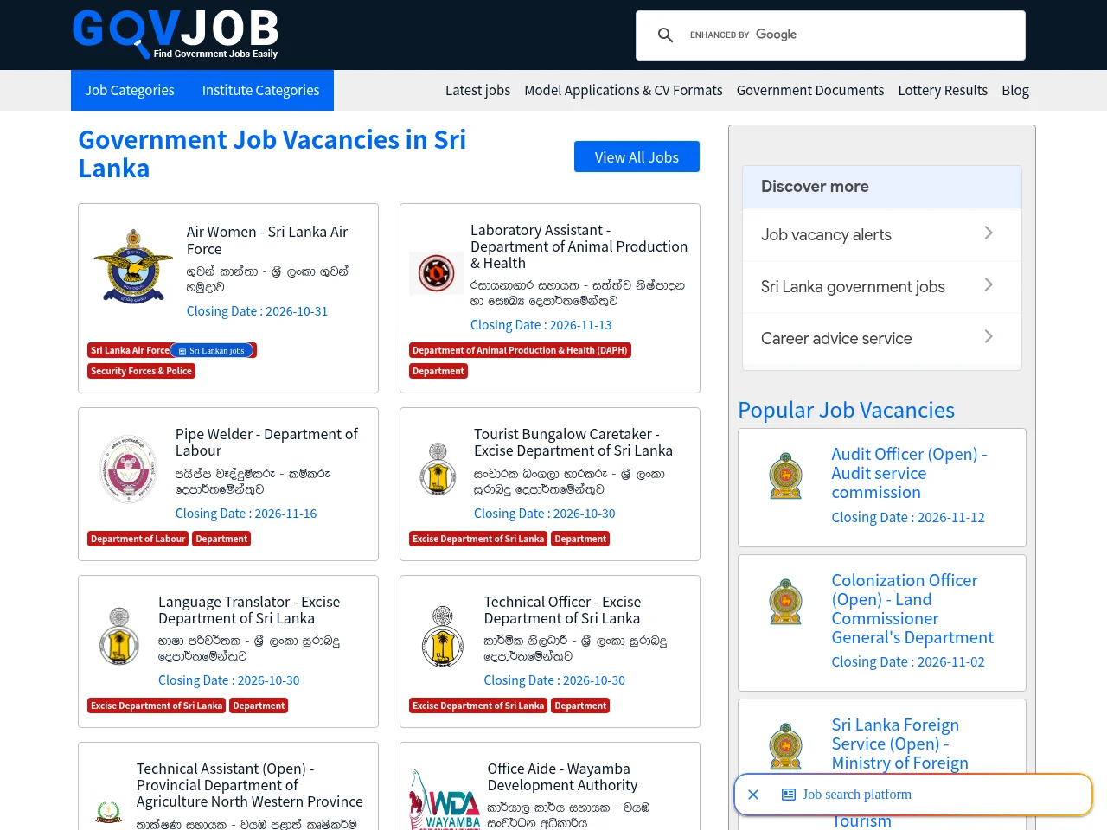1107x830 pixels.
Task: Open the Institute Categories menu
Action: pyautogui.click(x=260, y=90)
